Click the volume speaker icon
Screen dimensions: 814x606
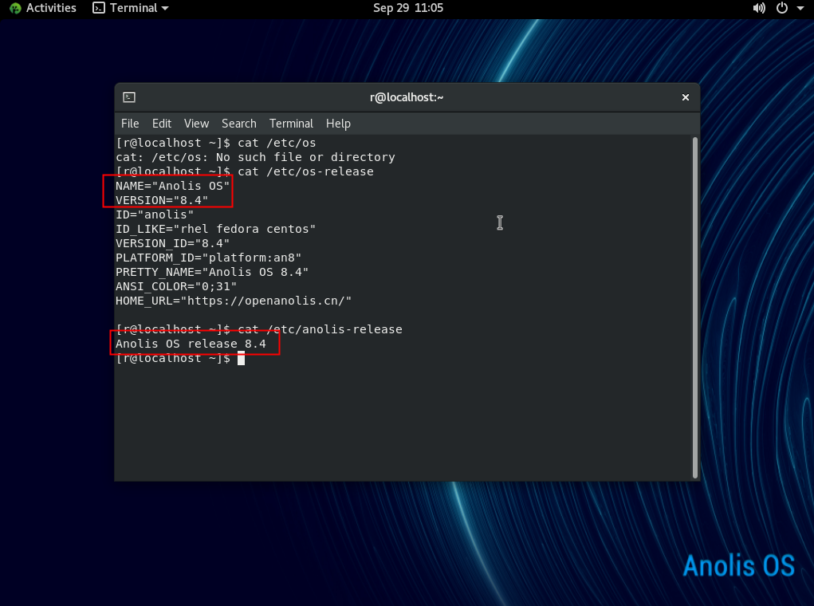pyautogui.click(x=758, y=8)
